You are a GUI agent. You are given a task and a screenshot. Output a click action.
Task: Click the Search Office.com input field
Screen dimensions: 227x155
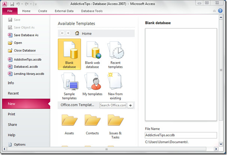113,105
